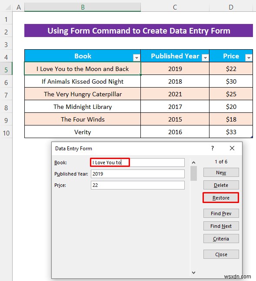The width and height of the screenshot is (256, 281).
Task: Select the price cell $25
Action: (x=231, y=94)
